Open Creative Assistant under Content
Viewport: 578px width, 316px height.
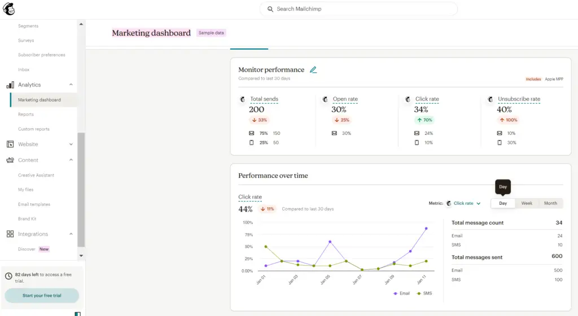[x=36, y=175]
